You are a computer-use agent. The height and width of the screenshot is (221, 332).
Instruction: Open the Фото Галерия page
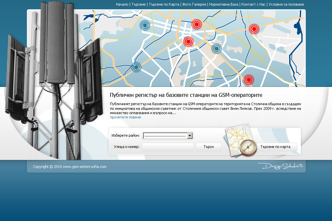[x=194, y=4]
